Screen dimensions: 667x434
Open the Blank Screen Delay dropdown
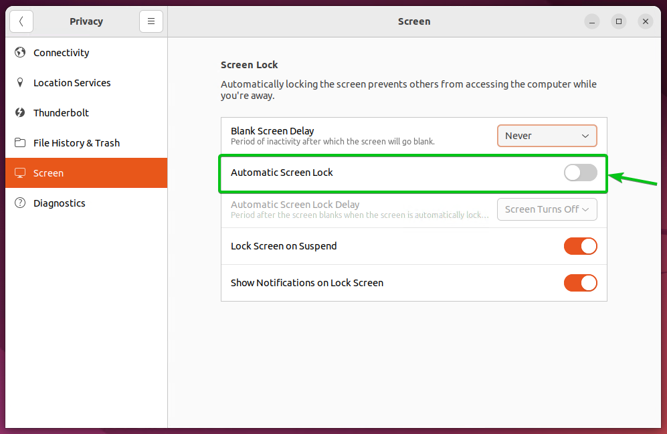pos(547,136)
